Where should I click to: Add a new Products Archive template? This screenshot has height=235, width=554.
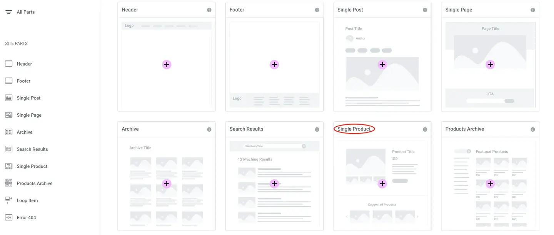coord(490,184)
